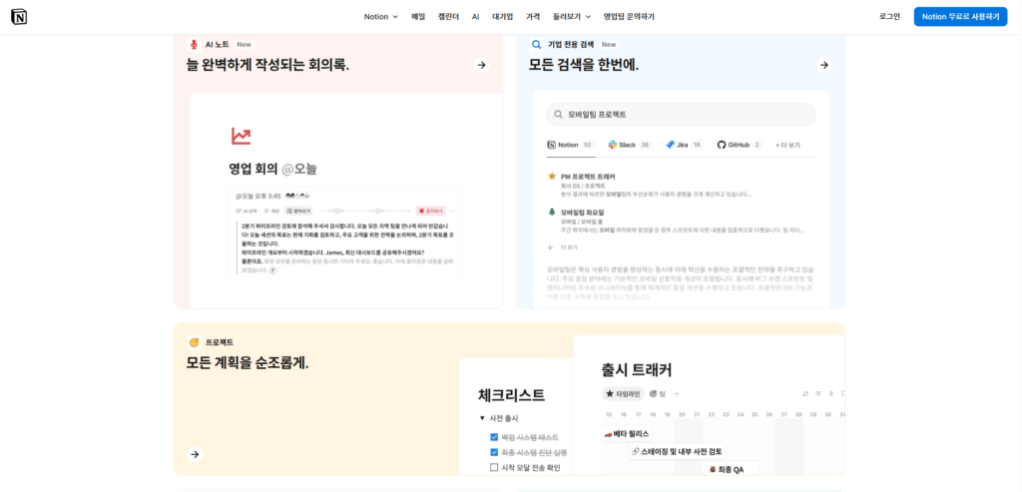Click the star icon by PM 프로젝트 트래커
1022x492 pixels.
click(x=551, y=176)
